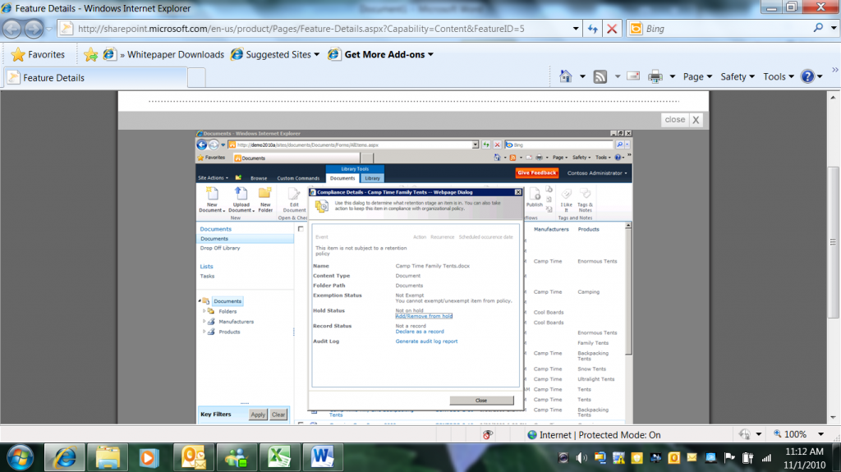Viewport: 841px width, 472px height.
Task: Stop loading with the red X icon
Action: [612, 29]
